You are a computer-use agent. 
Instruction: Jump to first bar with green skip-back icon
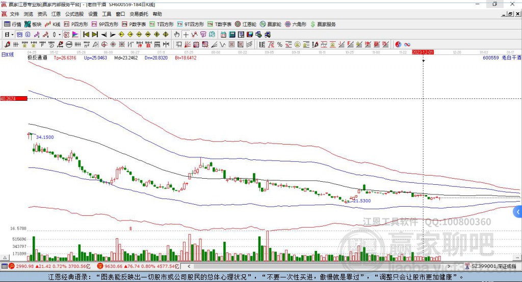pos(86,35)
